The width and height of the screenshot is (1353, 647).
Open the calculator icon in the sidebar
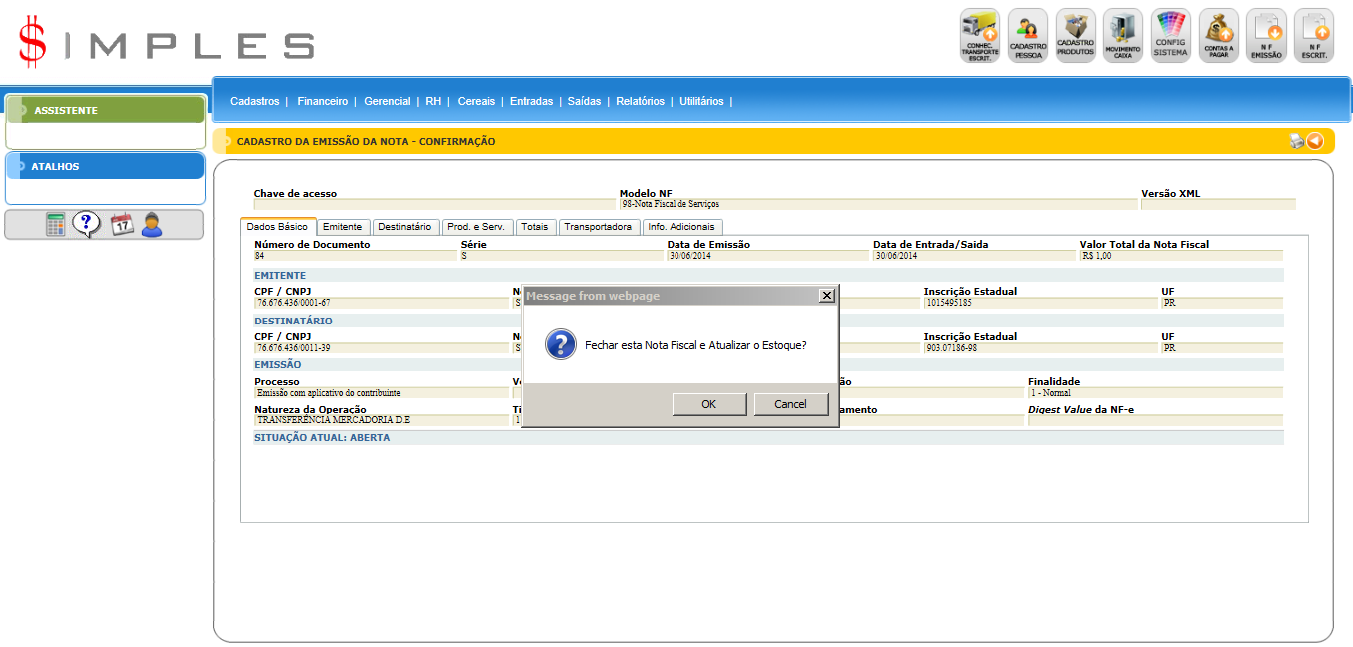point(55,225)
